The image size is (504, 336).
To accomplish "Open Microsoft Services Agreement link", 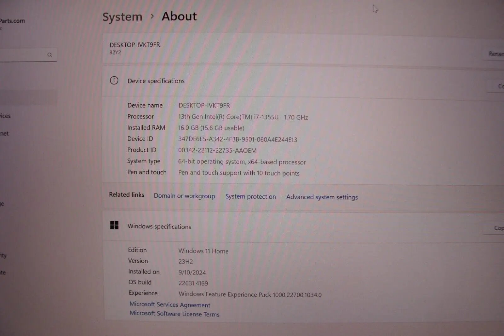I will (170, 304).
